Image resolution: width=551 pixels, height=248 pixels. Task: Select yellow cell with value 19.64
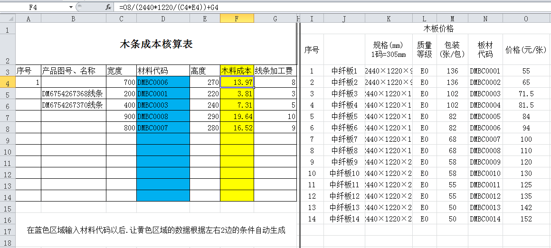pos(237,117)
